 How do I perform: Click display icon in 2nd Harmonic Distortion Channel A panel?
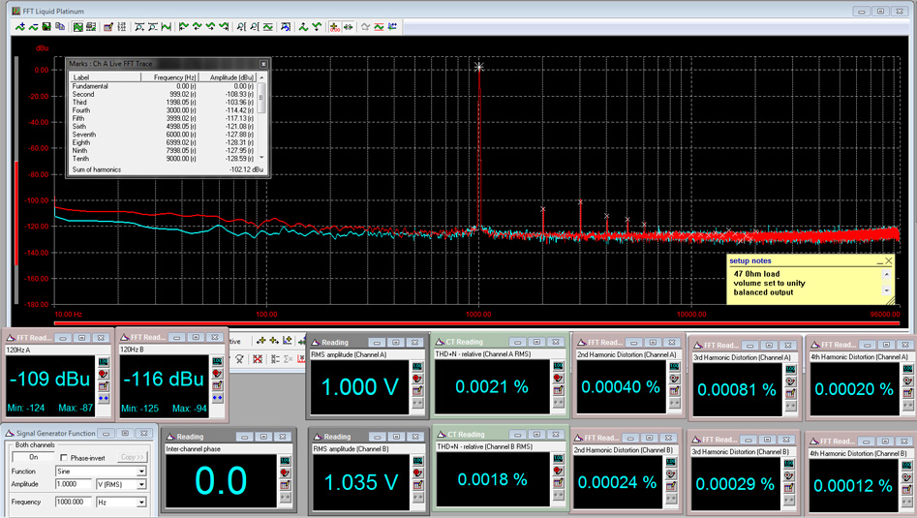click(x=674, y=367)
